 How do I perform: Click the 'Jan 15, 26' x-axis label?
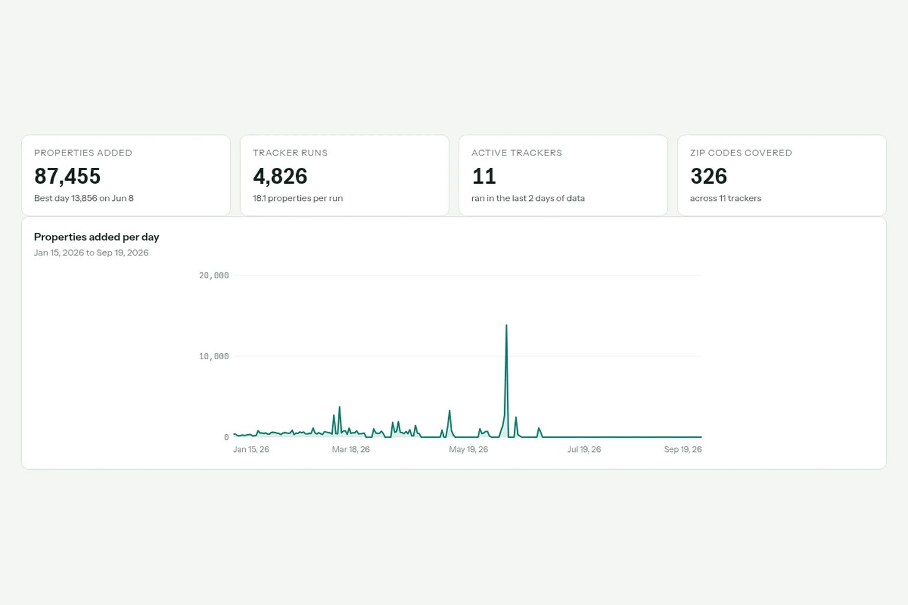tap(251, 449)
